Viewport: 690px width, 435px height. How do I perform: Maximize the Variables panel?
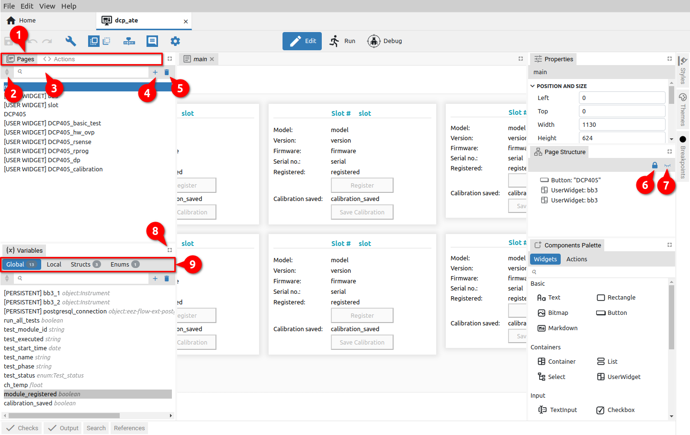click(x=170, y=250)
